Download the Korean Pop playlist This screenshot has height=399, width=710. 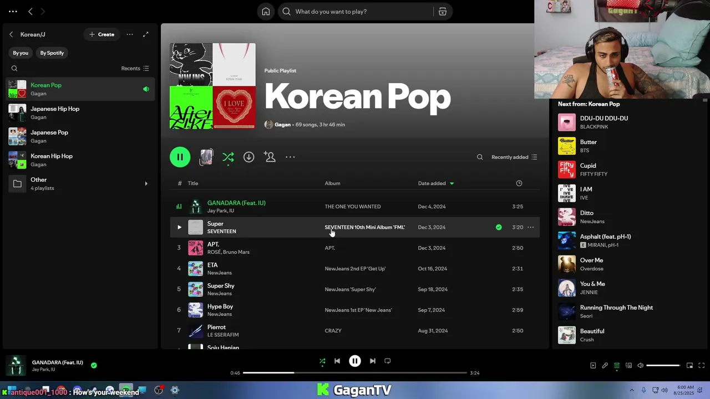point(248,157)
